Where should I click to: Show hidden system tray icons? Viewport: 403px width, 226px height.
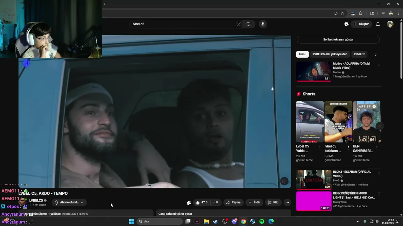click(x=358, y=221)
